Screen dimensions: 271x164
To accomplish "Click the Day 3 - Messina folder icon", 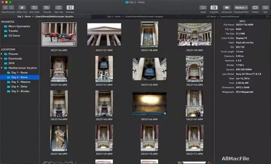I will tap(8, 82).
